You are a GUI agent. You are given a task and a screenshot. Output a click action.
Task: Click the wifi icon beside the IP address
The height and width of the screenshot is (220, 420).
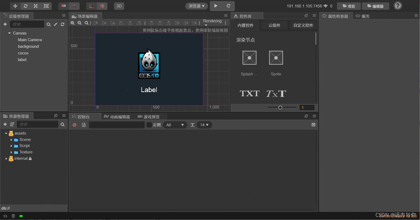pyautogui.click(x=326, y=6)
